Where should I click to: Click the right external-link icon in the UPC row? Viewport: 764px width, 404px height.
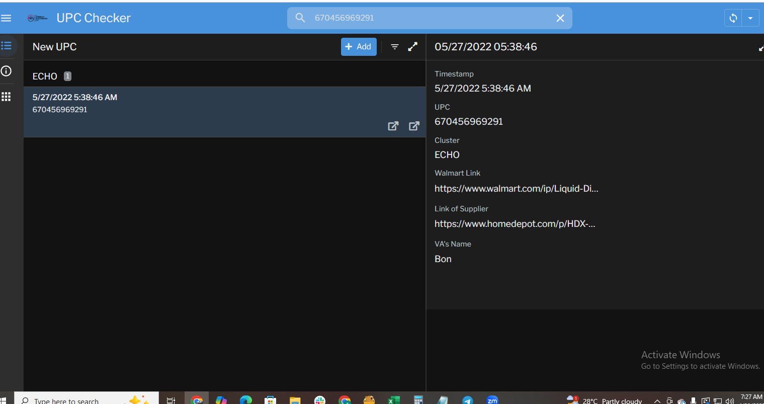click(414, 126)
